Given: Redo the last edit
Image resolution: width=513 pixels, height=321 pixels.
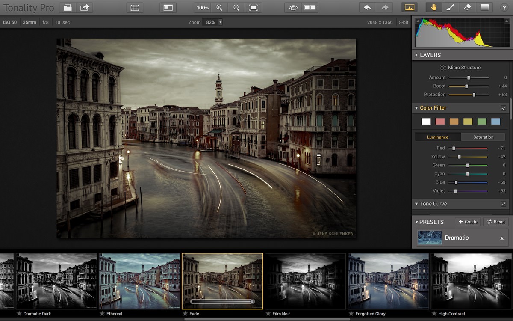Looking at the screenshot, I should point(385,7).
